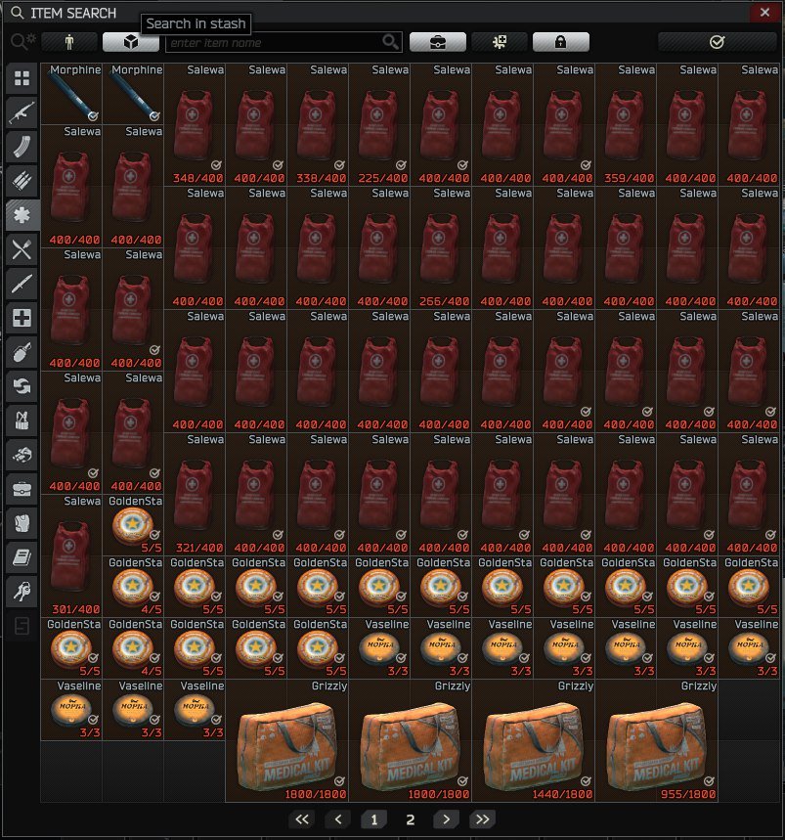785x840 pixels.
Task: Select the briefcase containers sidebar icon
Action: tap(22, 490)
